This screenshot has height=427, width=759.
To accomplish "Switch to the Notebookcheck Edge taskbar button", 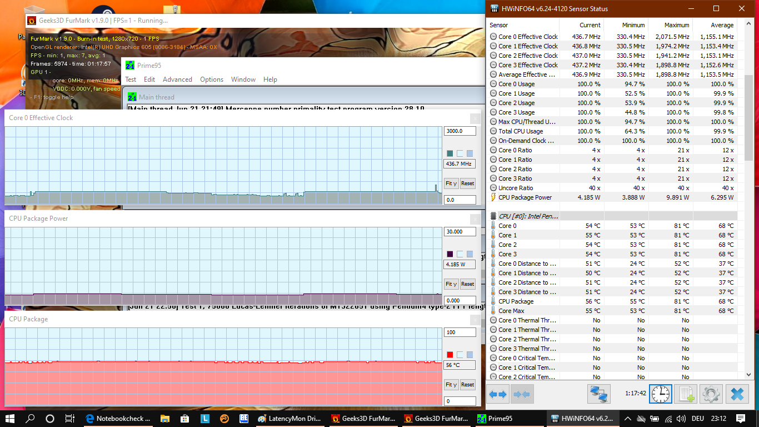I will pos(118,419).
